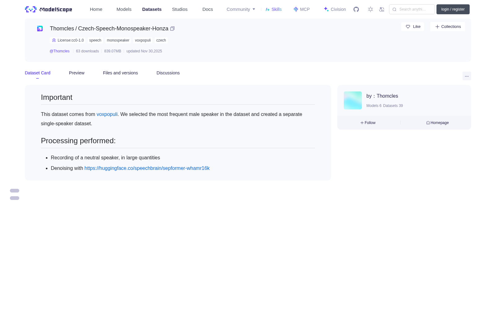The width and height of the screenshot is (496, 310).
Task: Open the Docs page
Action: [x=208, y=9]
